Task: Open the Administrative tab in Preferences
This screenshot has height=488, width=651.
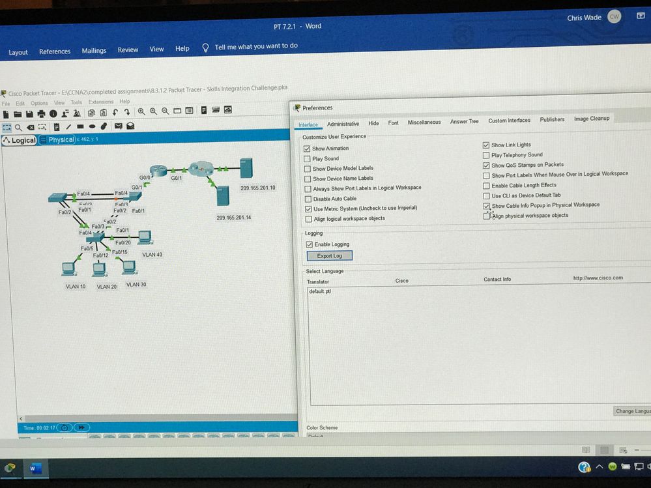Action: tap(343, 124)
